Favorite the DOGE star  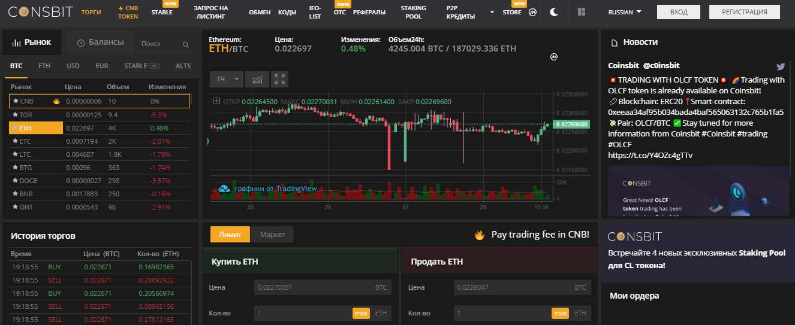pyautogui.click(x=16, y=181)
